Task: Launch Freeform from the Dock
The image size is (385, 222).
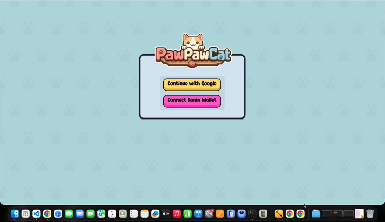Action: pos(156,214)
